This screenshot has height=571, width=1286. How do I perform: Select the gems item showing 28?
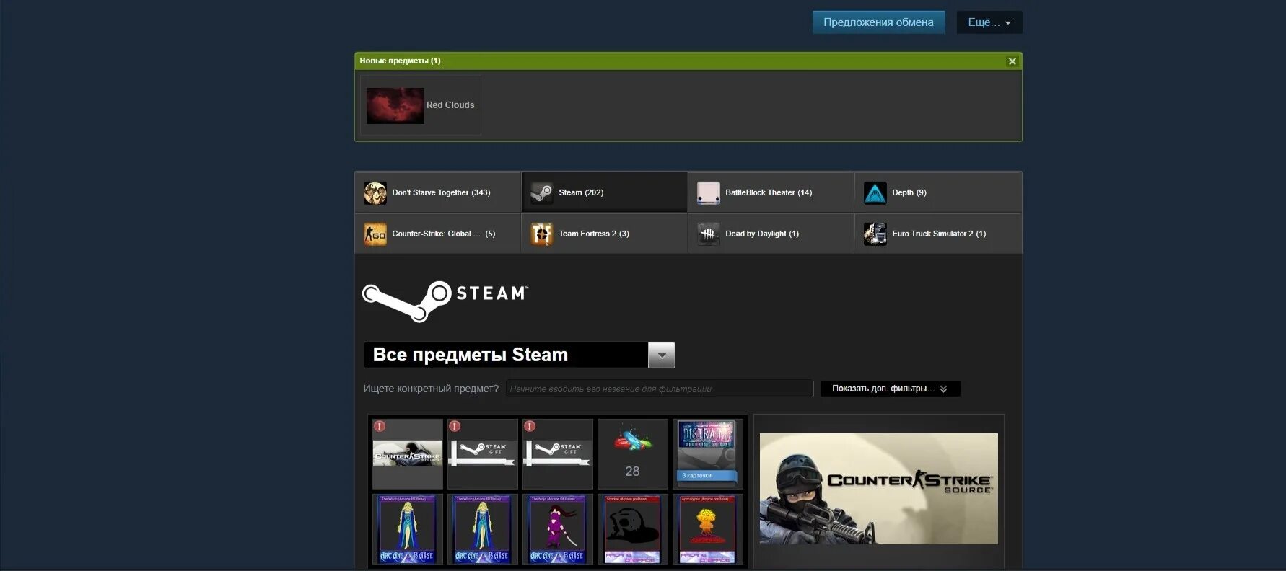[x=633, y=454]
